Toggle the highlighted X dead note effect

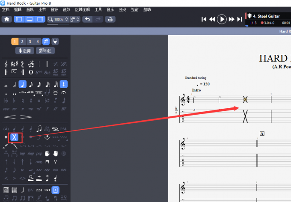(x=14, y=137)
